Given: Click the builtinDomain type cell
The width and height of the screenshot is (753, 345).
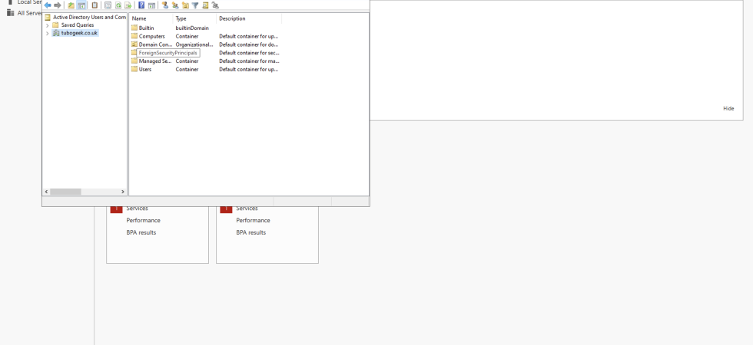Looking at the screenshot, I should pos(192,28).
